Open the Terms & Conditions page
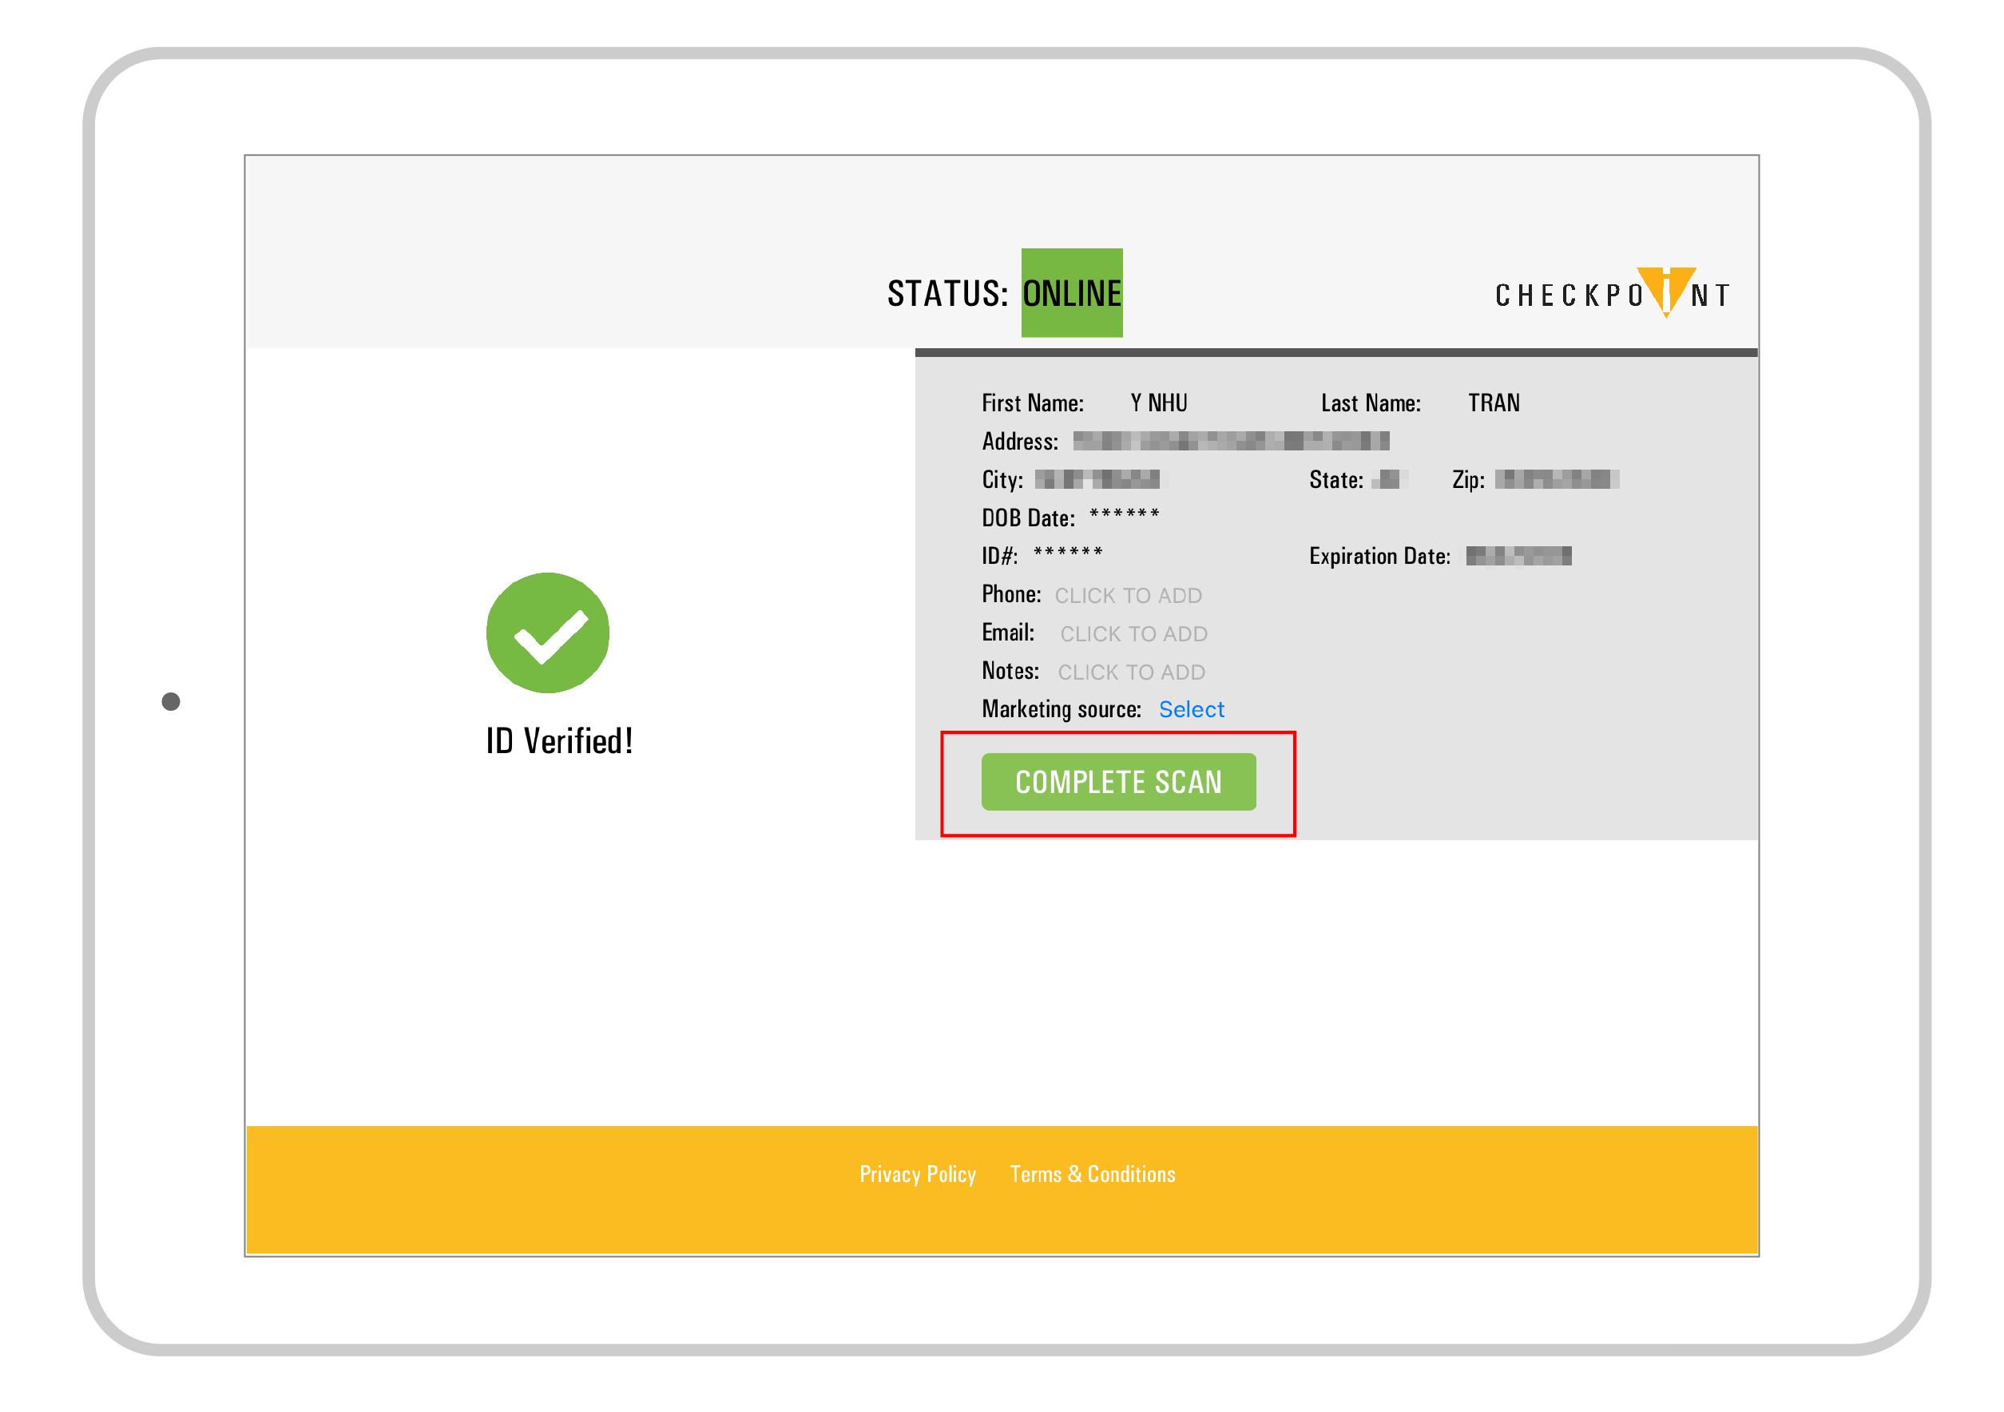 coord(1092,1174)
